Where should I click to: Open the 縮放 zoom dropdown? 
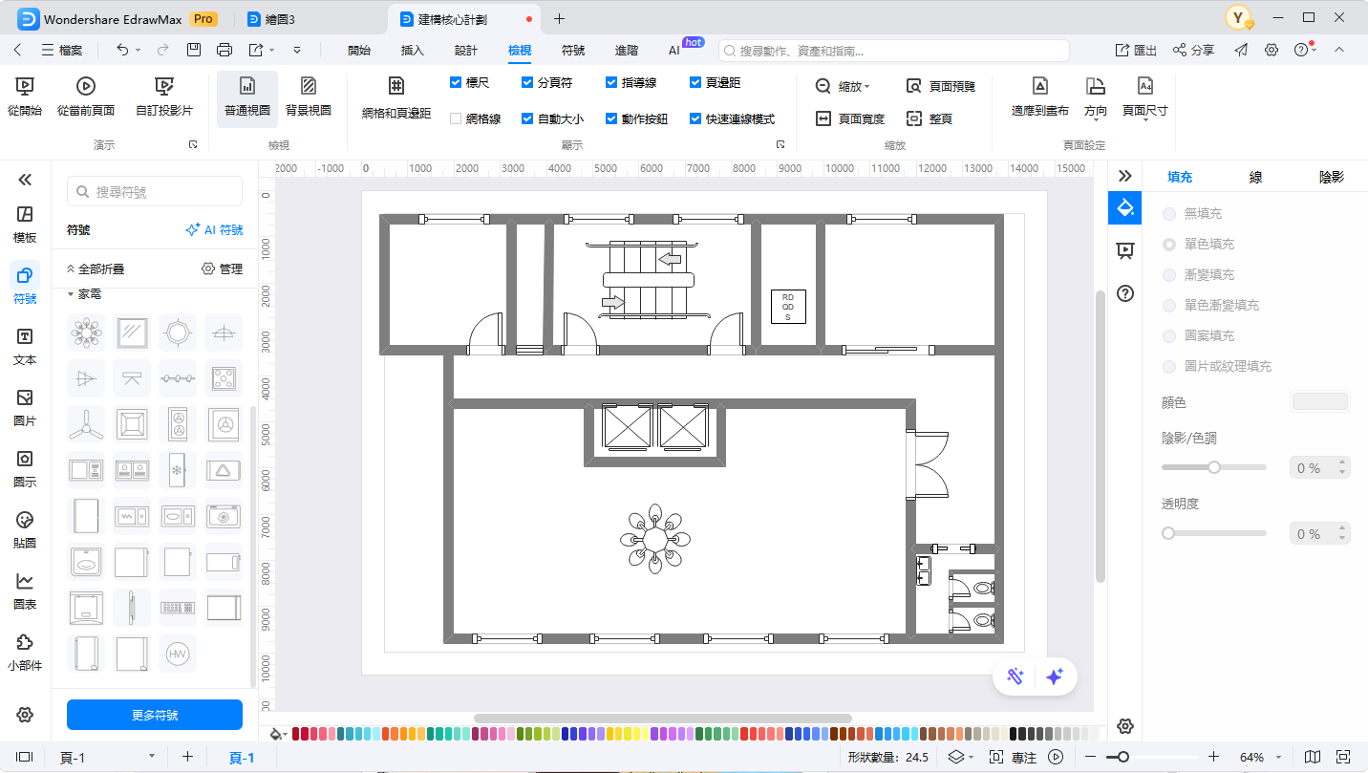click(844, 86)
